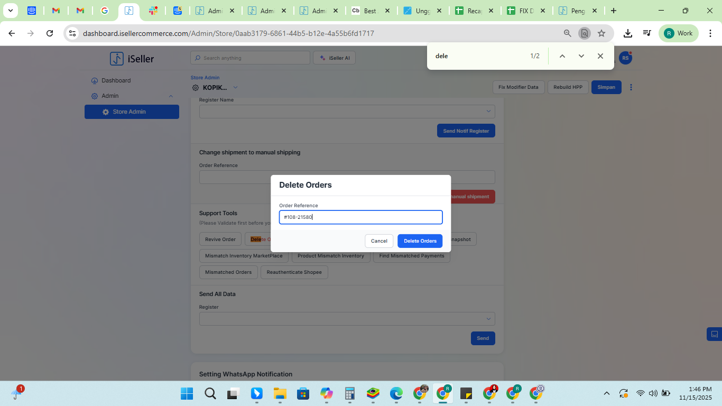Open a new browser tab

pyautogui.click(x=613, y=11)
